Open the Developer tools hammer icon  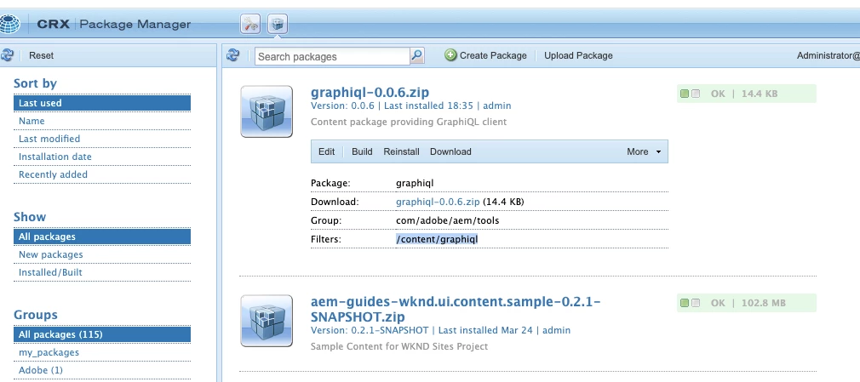(x=250, y=24)
